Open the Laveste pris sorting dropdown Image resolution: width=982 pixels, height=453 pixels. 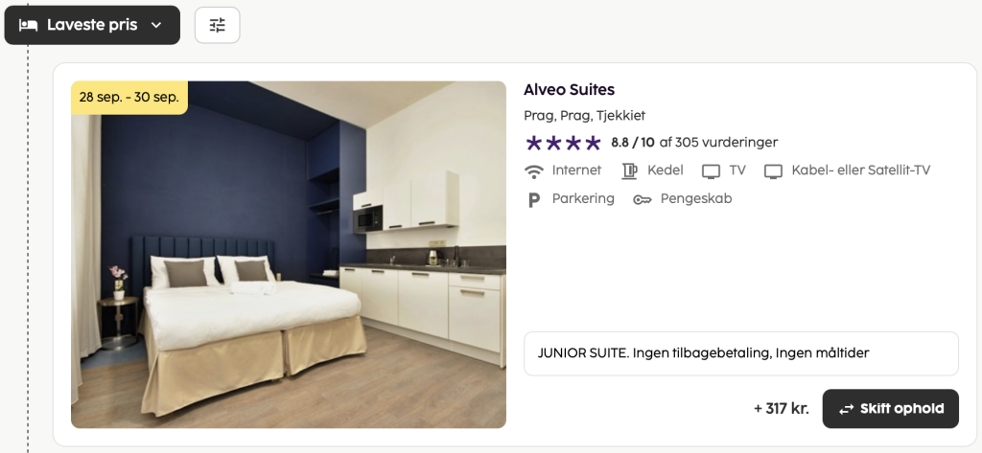pos(92,25)
